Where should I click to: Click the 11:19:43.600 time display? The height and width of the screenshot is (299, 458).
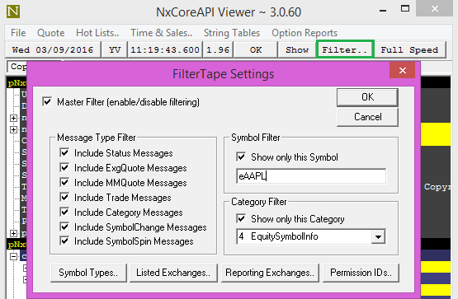pyautogui.click(x=165, y=49)
